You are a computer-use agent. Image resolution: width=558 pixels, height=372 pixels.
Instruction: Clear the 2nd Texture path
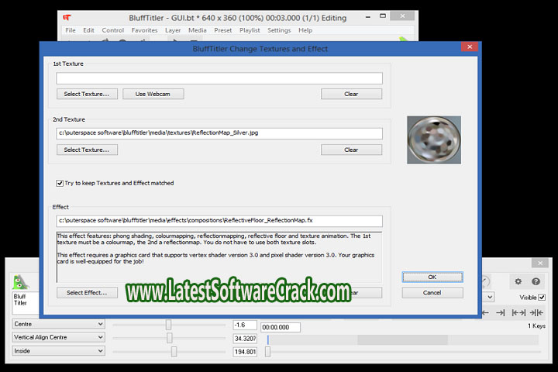click(351, 150)
